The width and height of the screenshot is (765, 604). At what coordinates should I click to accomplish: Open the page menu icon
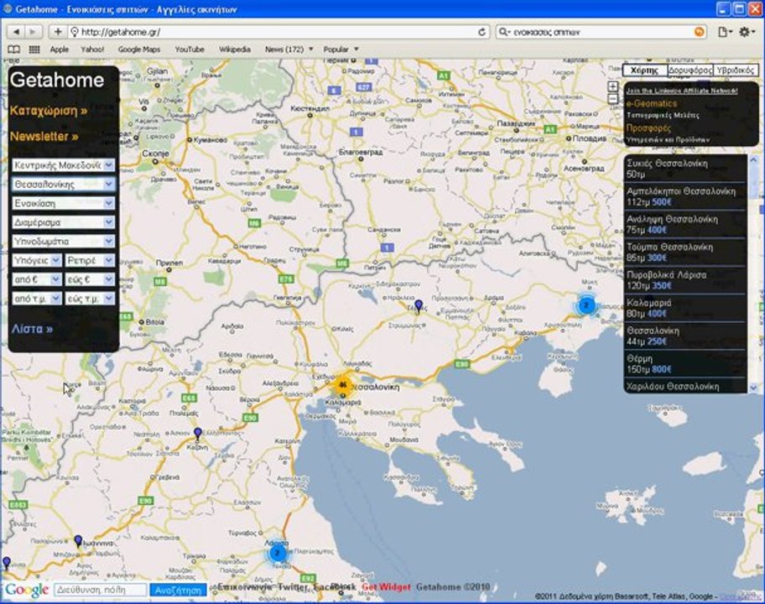pyautogui.click(x=725, y=32)
